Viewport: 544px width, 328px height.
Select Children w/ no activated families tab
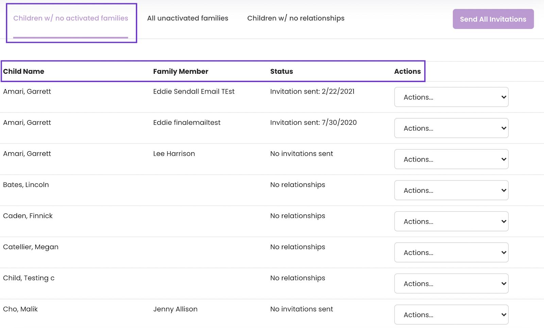pyautogui.click(x=71, y=18)
